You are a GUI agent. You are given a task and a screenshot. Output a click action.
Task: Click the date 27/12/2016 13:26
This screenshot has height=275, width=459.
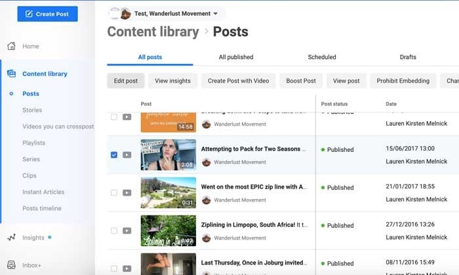coord(410,225)
